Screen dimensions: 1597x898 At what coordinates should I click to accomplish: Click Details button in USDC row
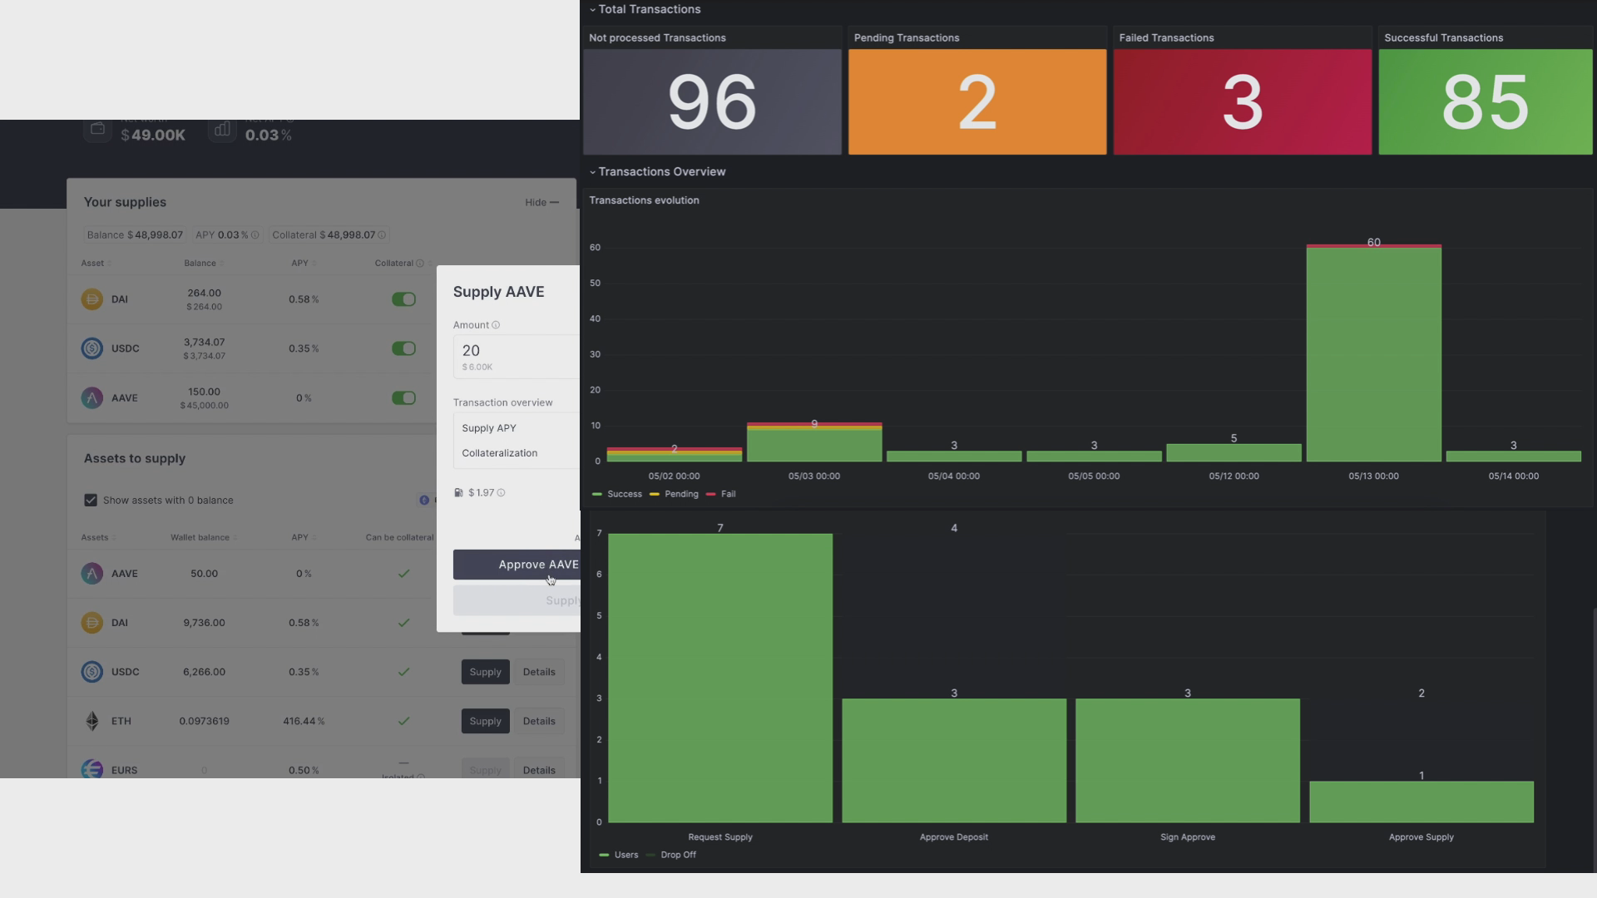pyautogui.click(x=539, y=672)
